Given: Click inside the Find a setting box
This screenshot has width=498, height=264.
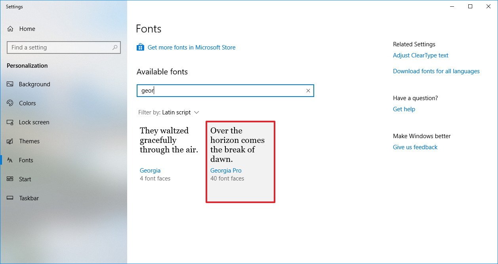Looking at the screenshot, I should [x=63, y=47].
